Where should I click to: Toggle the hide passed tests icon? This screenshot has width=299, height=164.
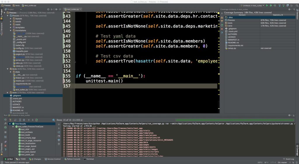[x=10, y=120]
